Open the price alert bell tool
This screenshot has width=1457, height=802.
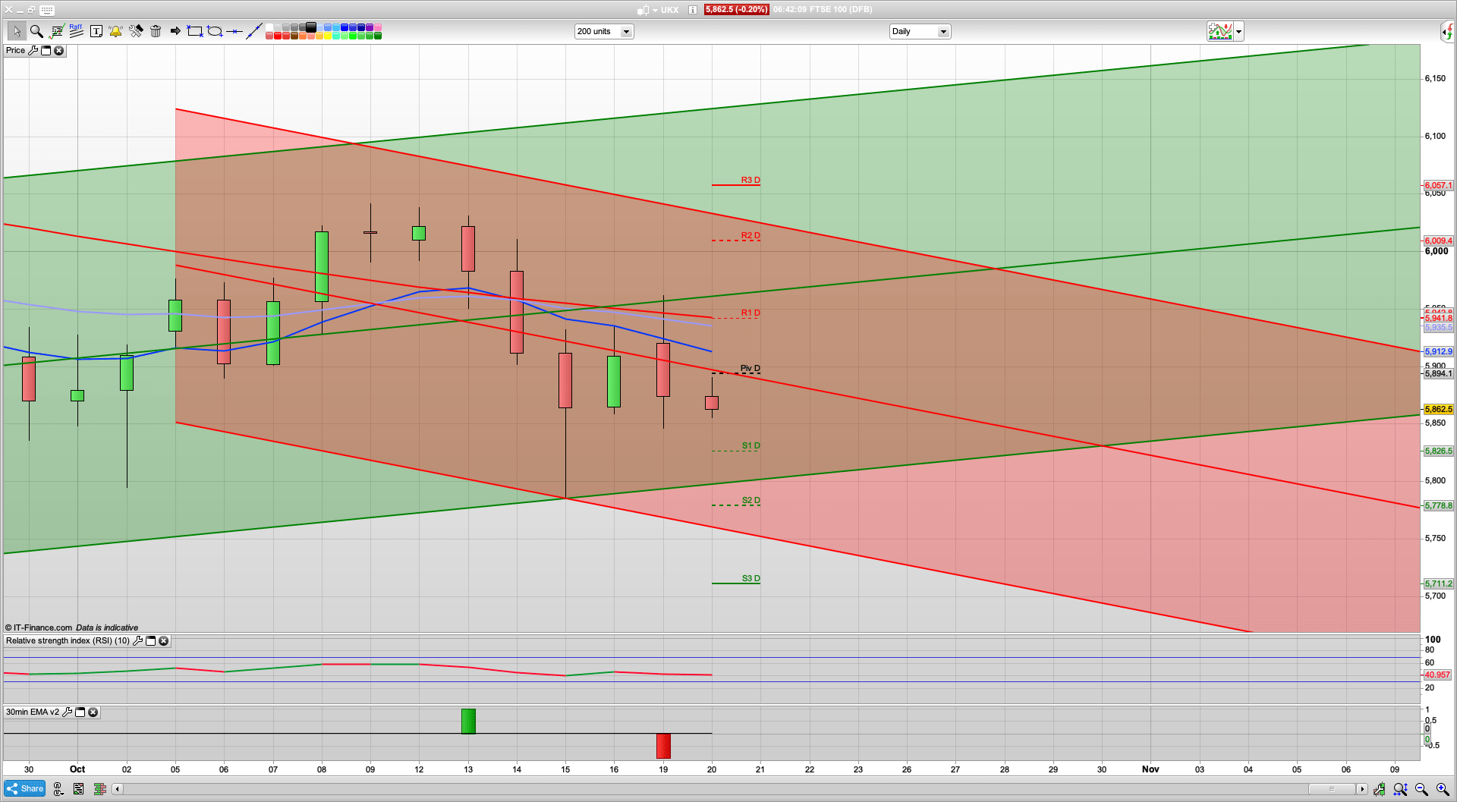tap(115, 31)
